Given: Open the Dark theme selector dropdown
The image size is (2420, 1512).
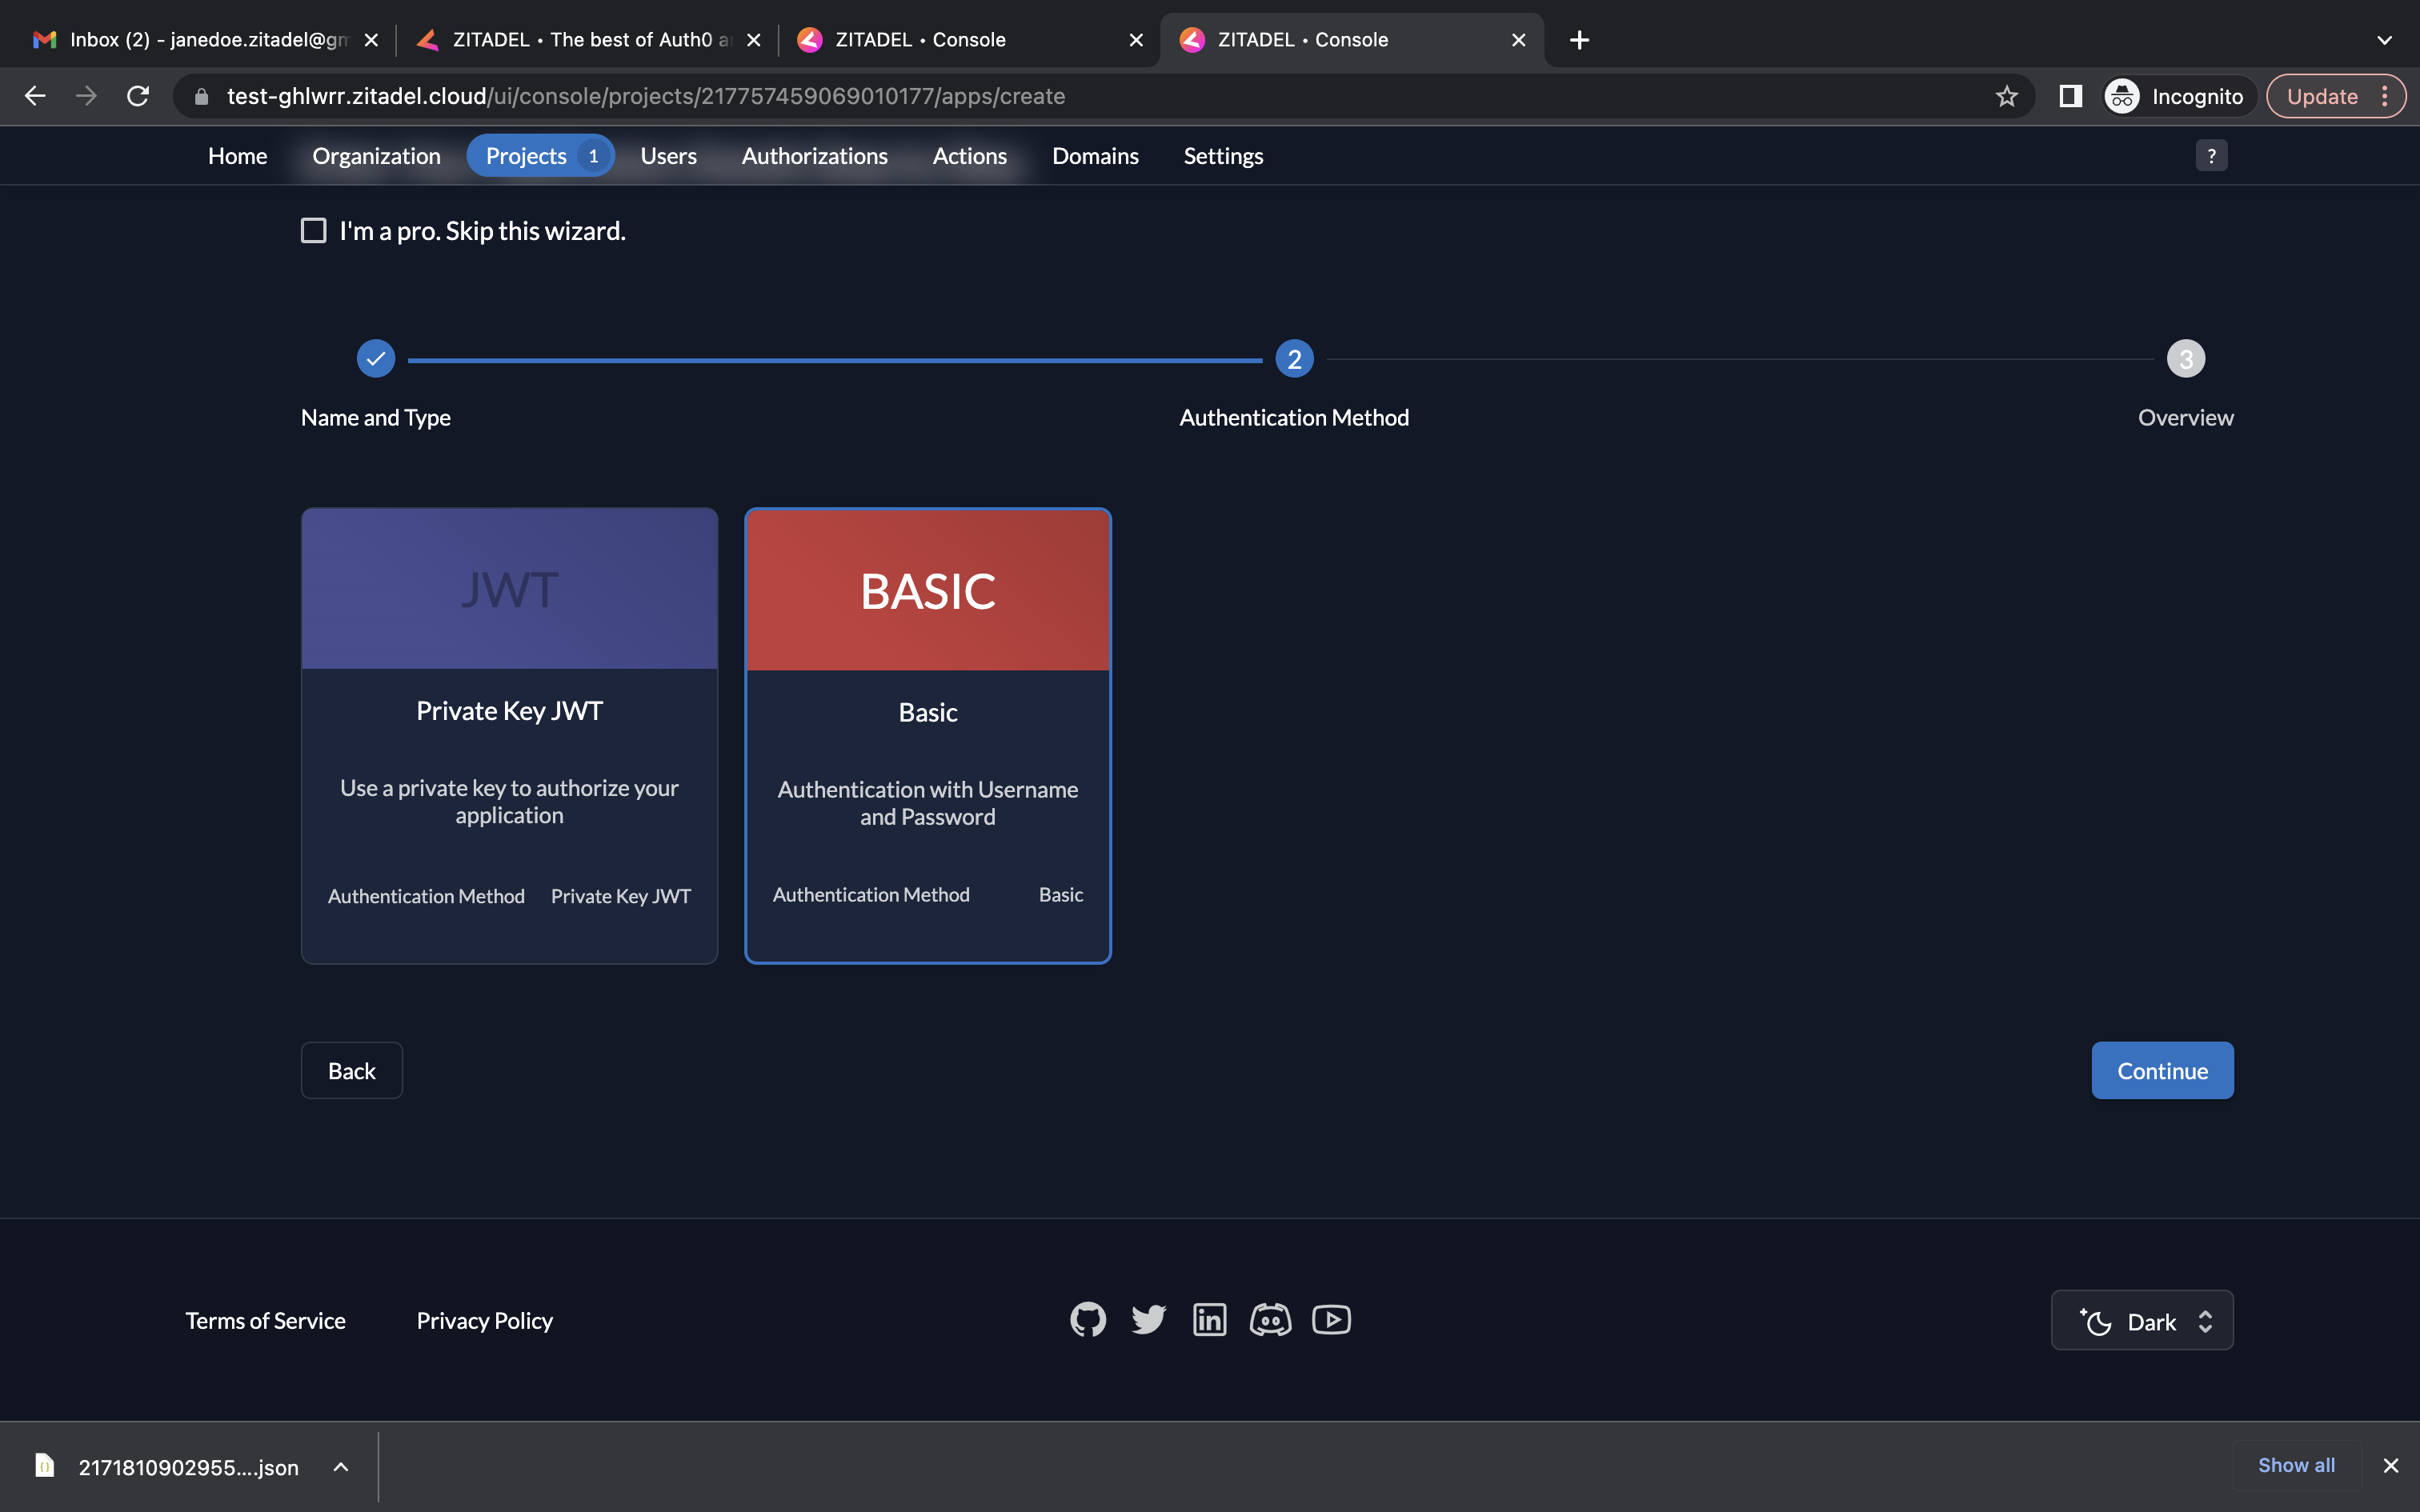Looking at the screenshot, I should [x=2142, y=1321].
